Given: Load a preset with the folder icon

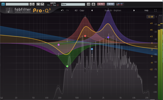Looking at the screenshot, I should pyautogui.click(x=38, y=4).
